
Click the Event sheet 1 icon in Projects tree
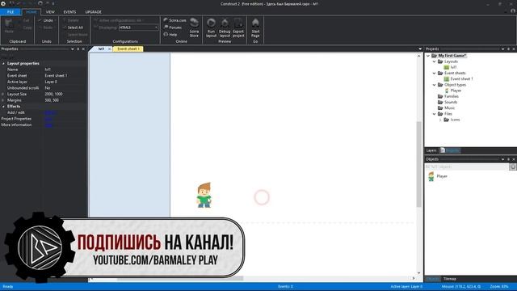447,79
